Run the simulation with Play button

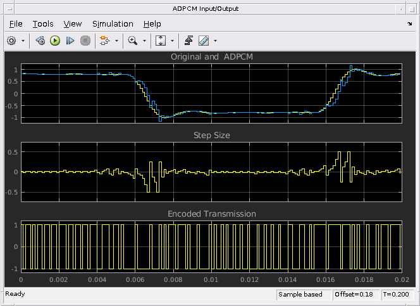pos(55,41)
